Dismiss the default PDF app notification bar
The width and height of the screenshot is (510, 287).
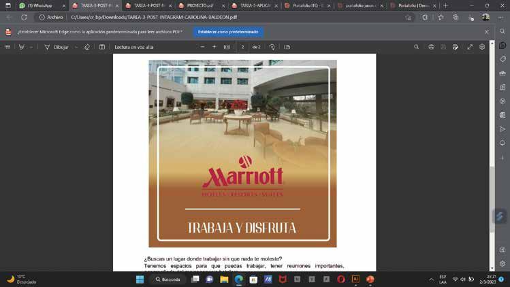pos(486,32)
